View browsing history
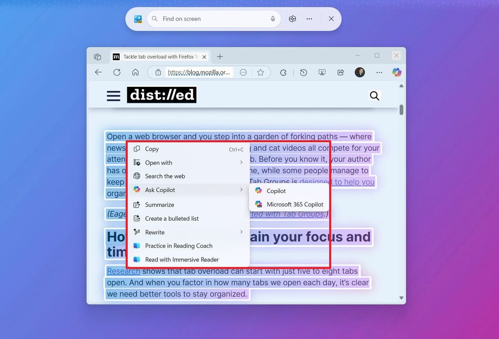Image resolution: width=499 pixels, height=339 pixels. 304,72
